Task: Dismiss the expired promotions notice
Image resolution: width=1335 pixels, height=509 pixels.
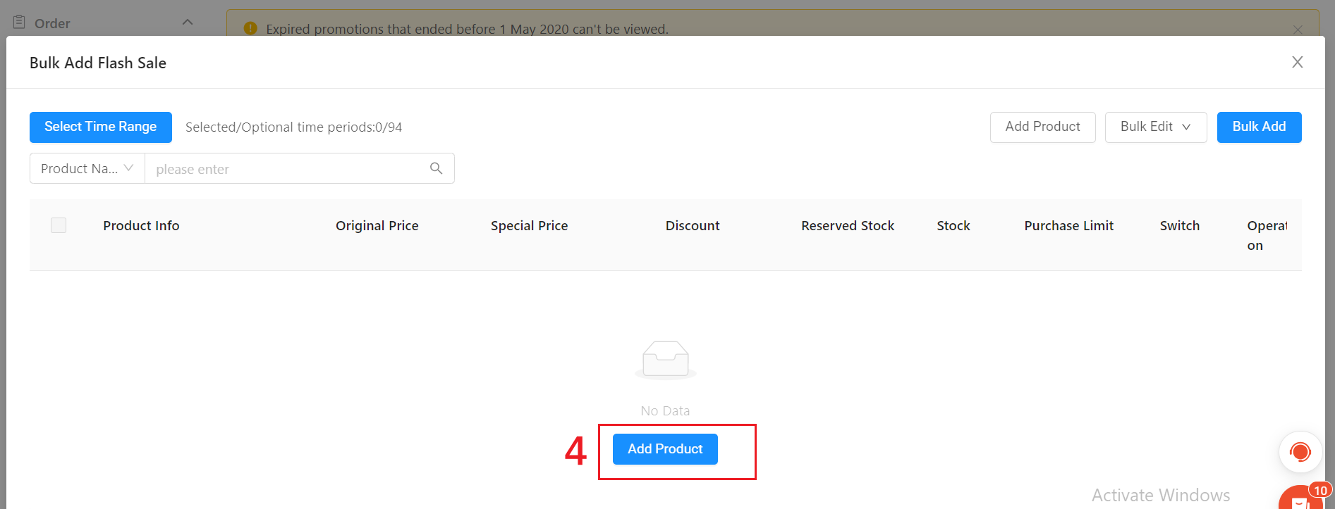Action: point(1298,30)
